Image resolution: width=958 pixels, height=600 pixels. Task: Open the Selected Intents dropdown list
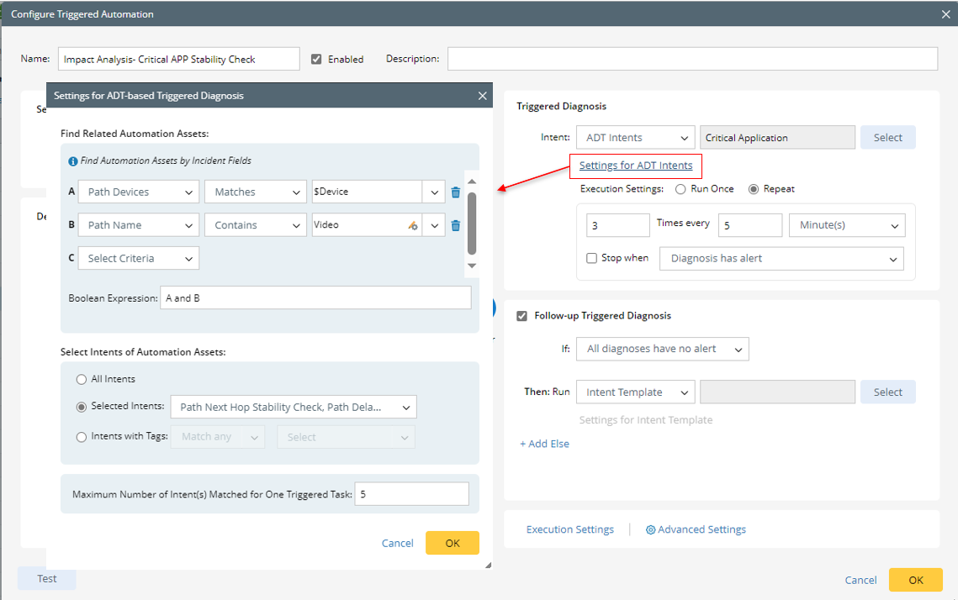tap(293, 408)
